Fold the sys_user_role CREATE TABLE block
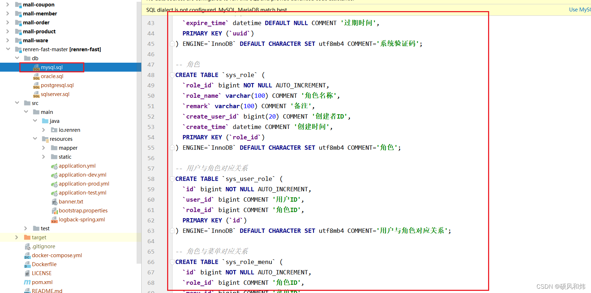The width and height of the screenshot is (591, 293). [172, 179]
